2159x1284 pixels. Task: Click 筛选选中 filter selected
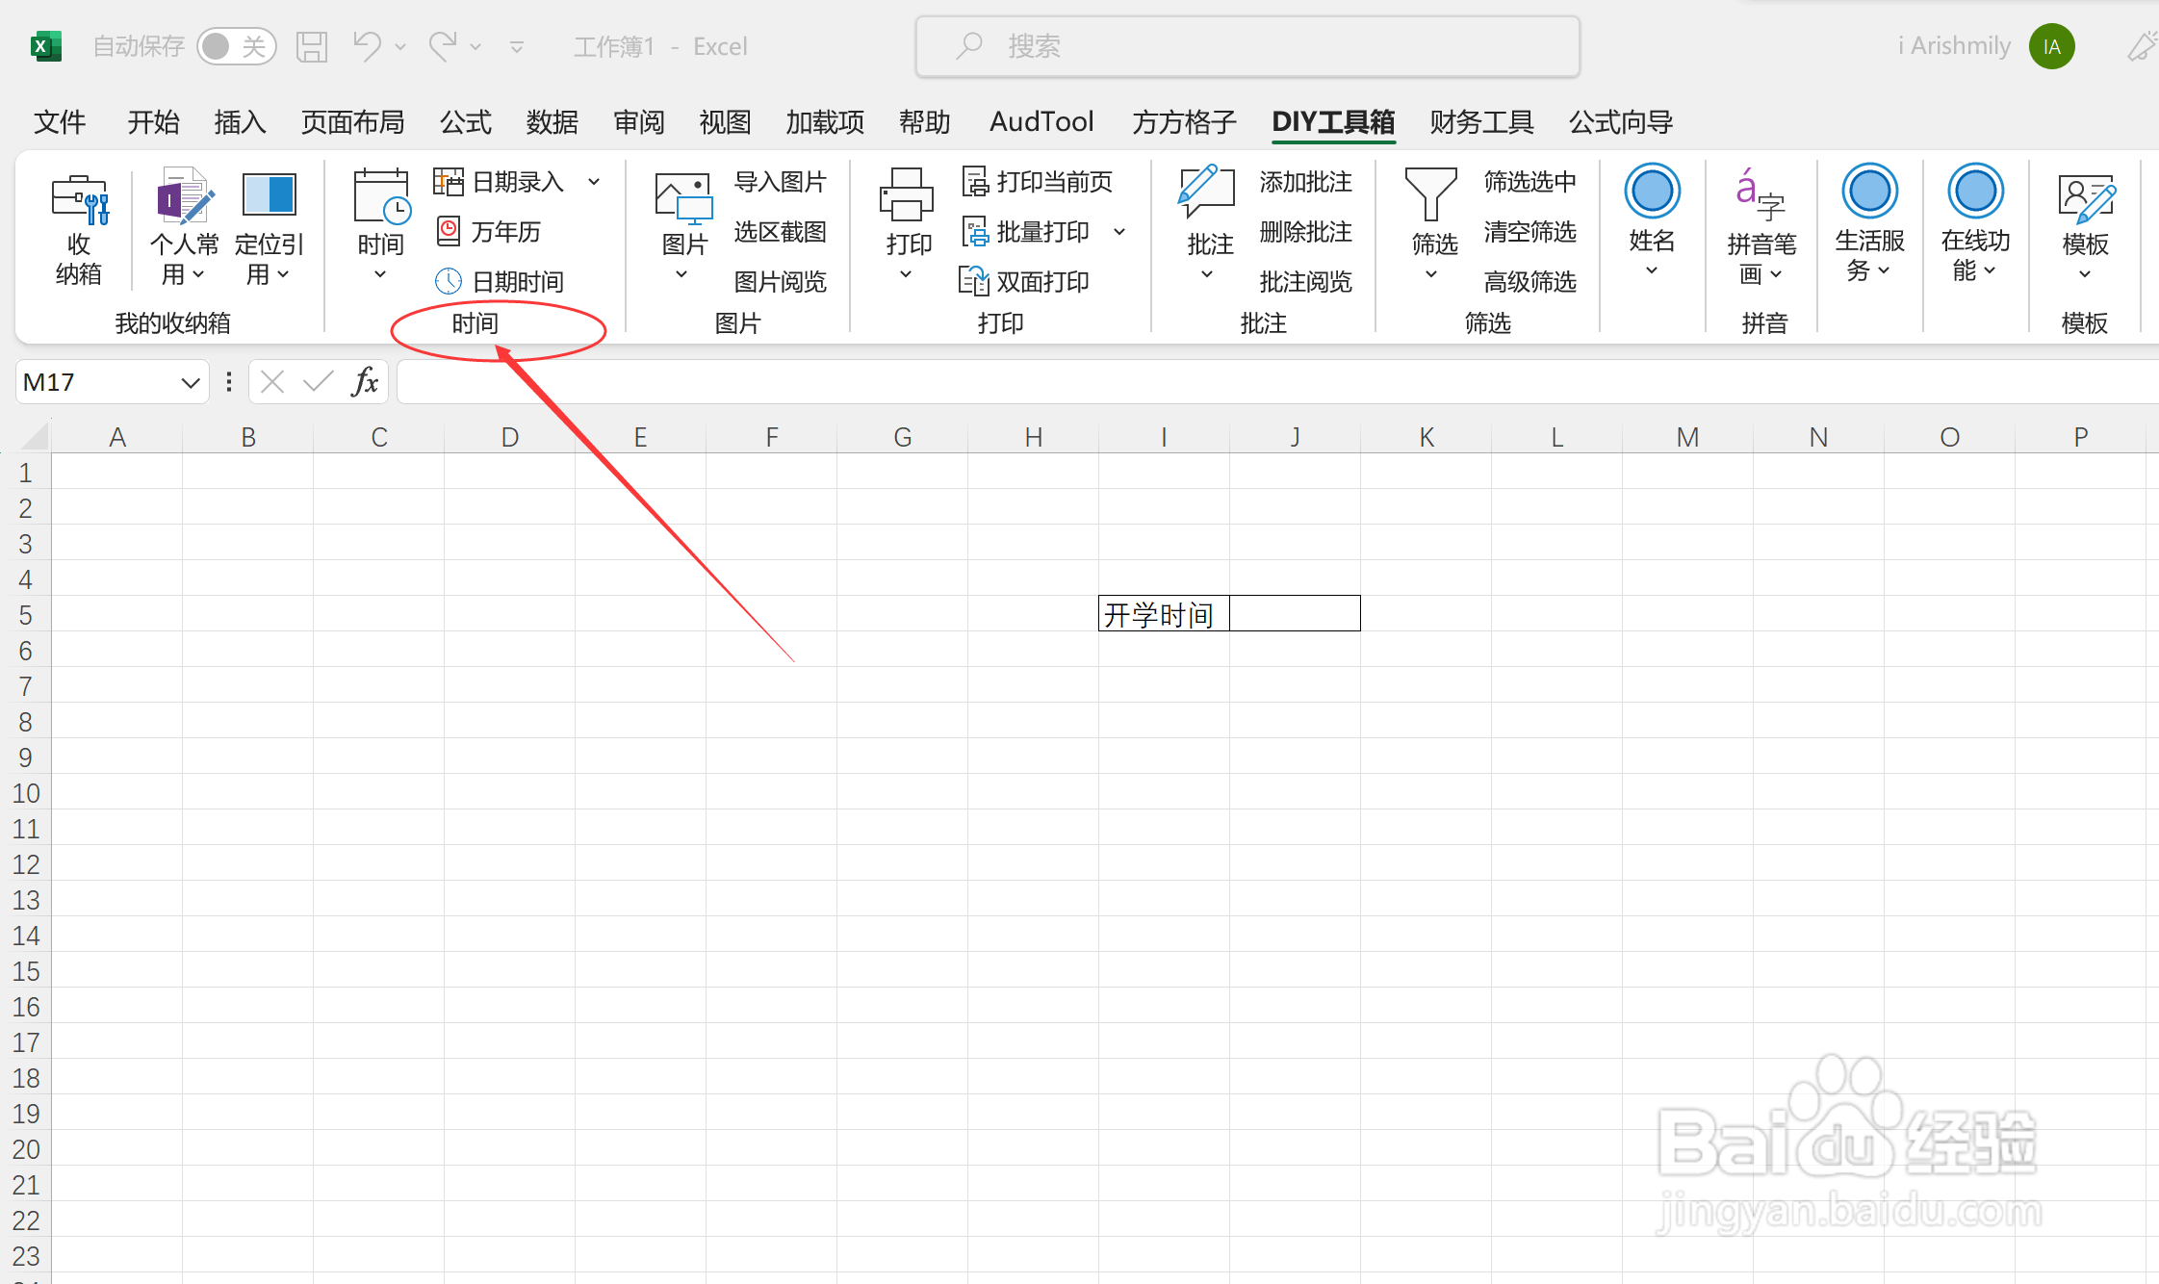tap(1530, 182)
